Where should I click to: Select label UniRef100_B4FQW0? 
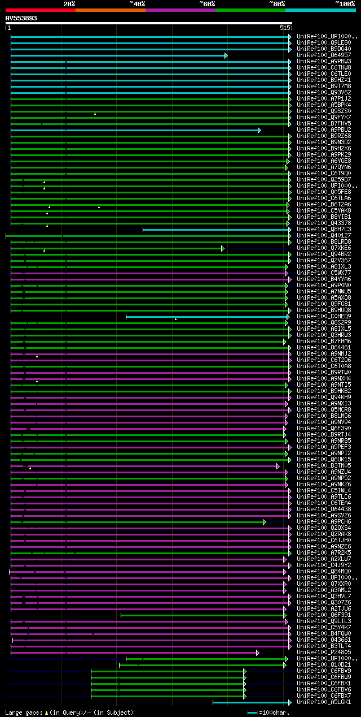pos(324,634)
